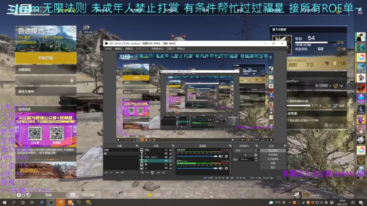Click level 54 experience progress bar
The width and height of the screenshot is (367, 206).
coord(315,42)
